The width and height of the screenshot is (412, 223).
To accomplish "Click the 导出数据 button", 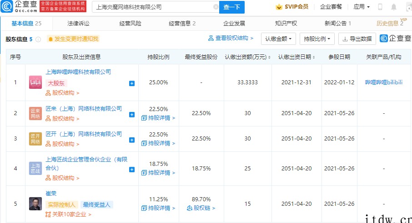I will point(357,39).
